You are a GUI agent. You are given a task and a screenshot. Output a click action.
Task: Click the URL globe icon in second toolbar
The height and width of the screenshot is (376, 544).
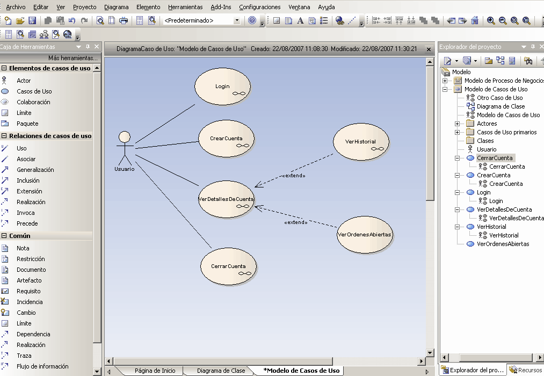point(67,34)
